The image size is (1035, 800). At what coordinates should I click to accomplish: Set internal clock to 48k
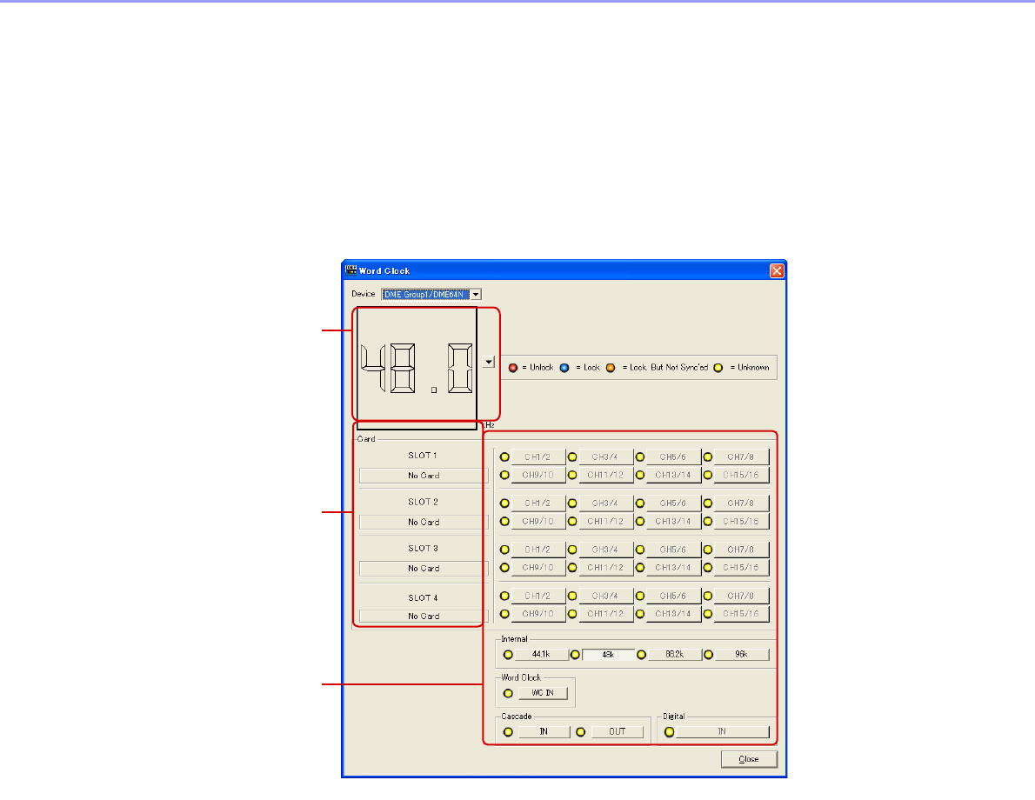point(608,654)
